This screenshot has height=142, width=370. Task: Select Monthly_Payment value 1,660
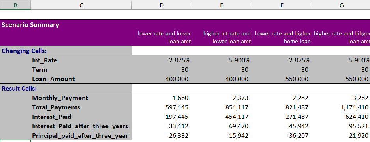[x=180, y=98]
